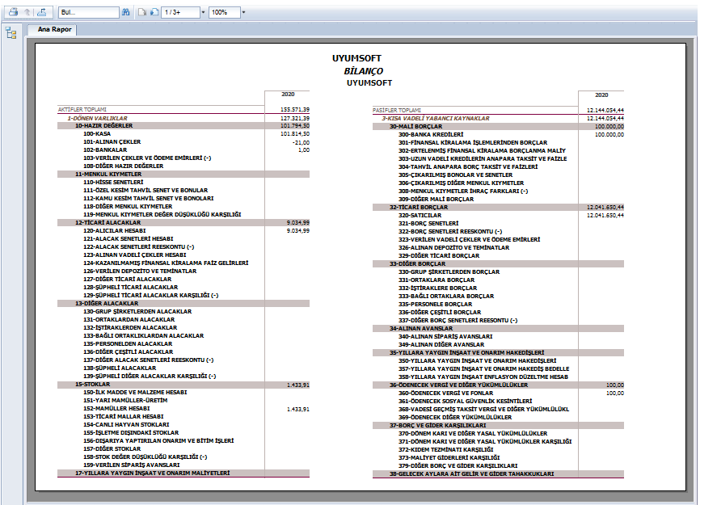This screenshot has height=505, width=717.
Task: Click the print report icon
Action: coord(13,13)
